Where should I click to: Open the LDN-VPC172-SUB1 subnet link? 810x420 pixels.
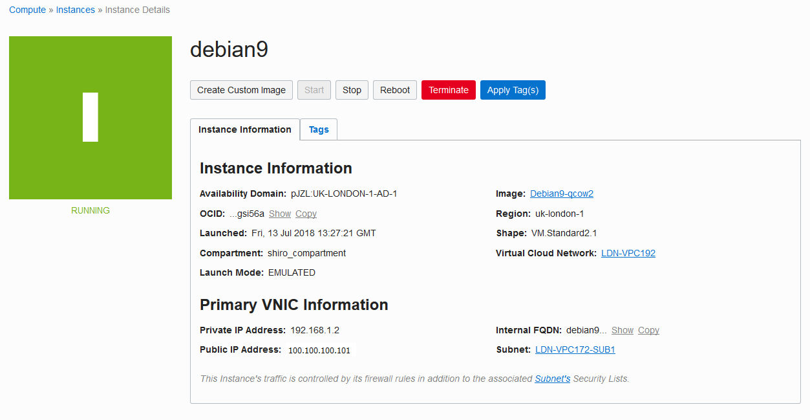coord(575,349)
